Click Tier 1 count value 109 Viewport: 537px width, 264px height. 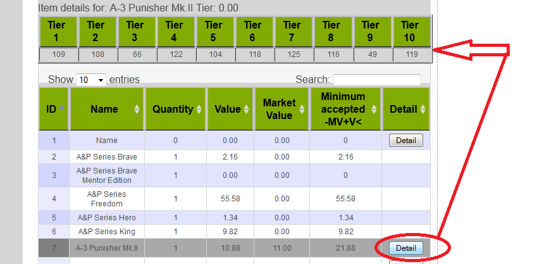pos(58,54)
